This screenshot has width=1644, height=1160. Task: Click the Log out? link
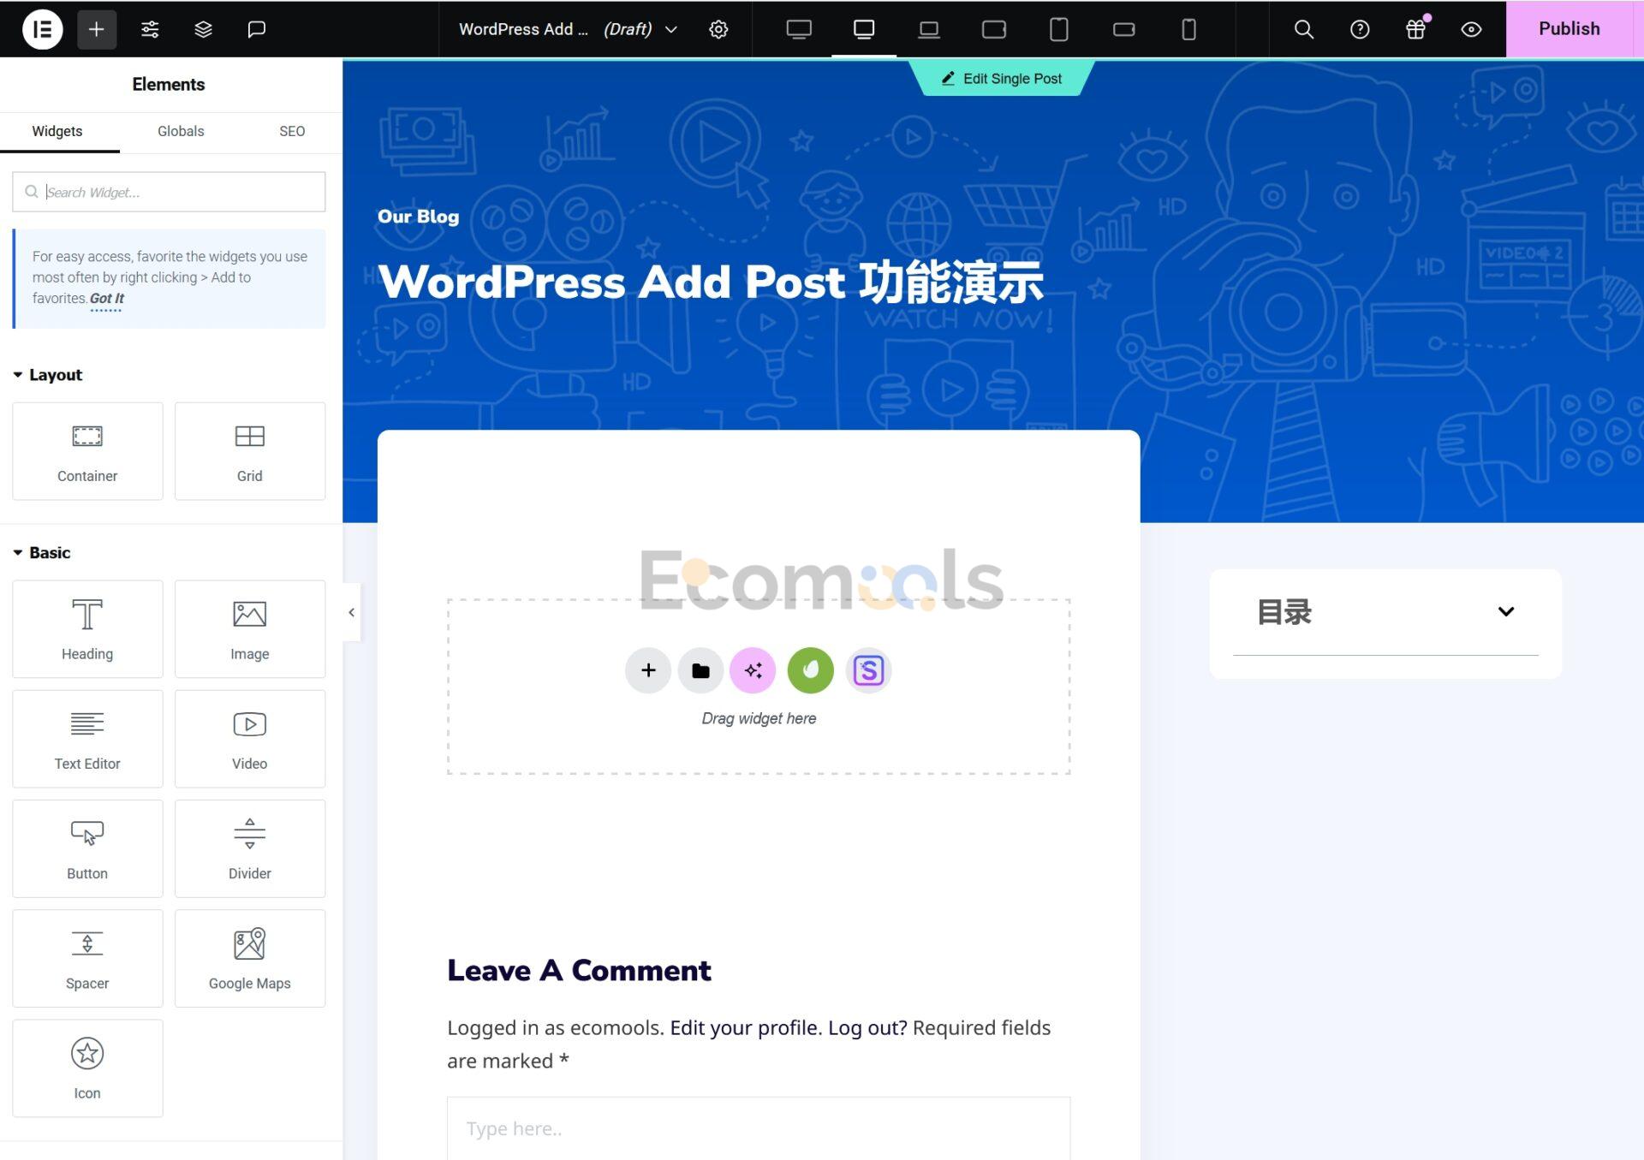tap(867, 1027)
